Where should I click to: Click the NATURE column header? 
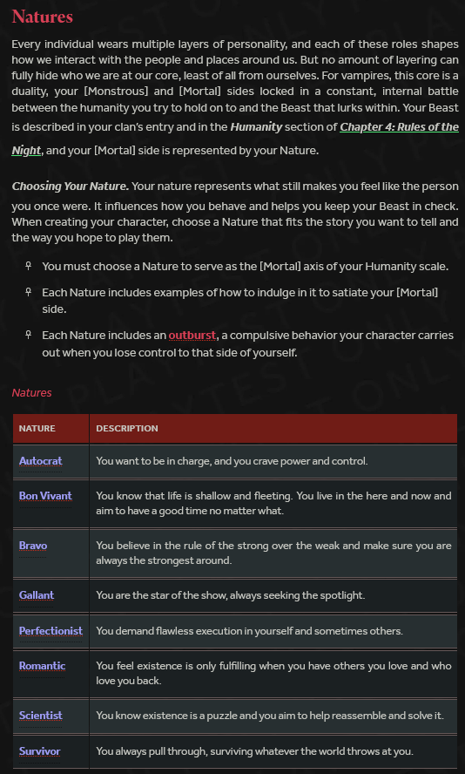37,429
